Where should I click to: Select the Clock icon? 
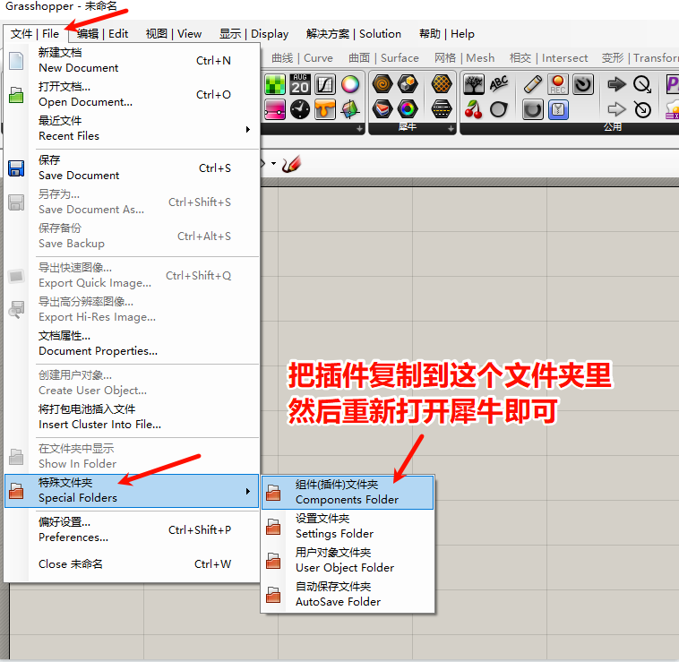pos(300,109)
